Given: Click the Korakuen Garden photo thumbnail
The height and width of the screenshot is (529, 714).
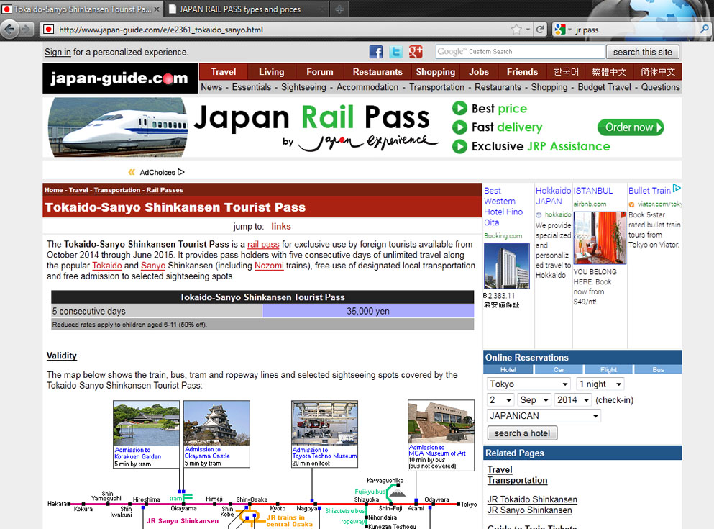Looking at the screenshot, I should pyautogui.click(x=146, y=423).
